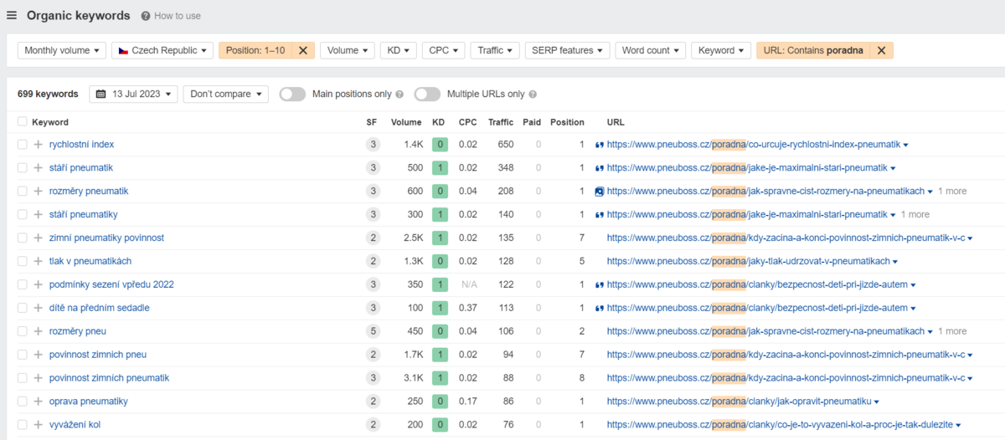Open the KD filter dropdown
The height and width of the screenshot is (440, 1005).
(399, 50)
